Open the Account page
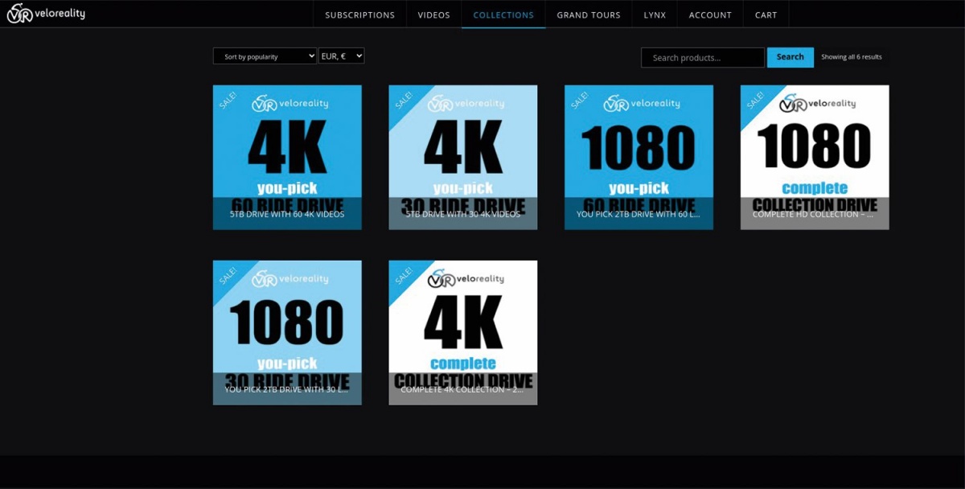 [710, 14]
